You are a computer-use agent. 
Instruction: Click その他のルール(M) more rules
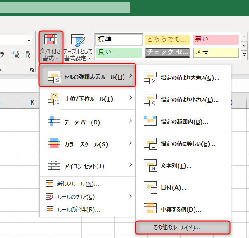[x=183, y=227]
